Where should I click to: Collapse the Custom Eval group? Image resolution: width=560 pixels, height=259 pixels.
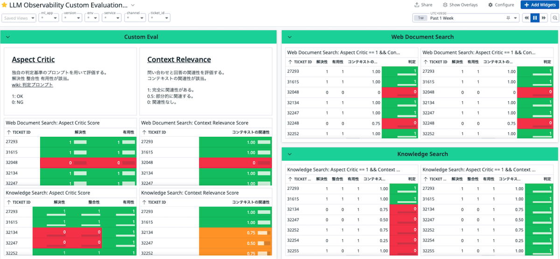pyautogui.click(x=8, y=37)
